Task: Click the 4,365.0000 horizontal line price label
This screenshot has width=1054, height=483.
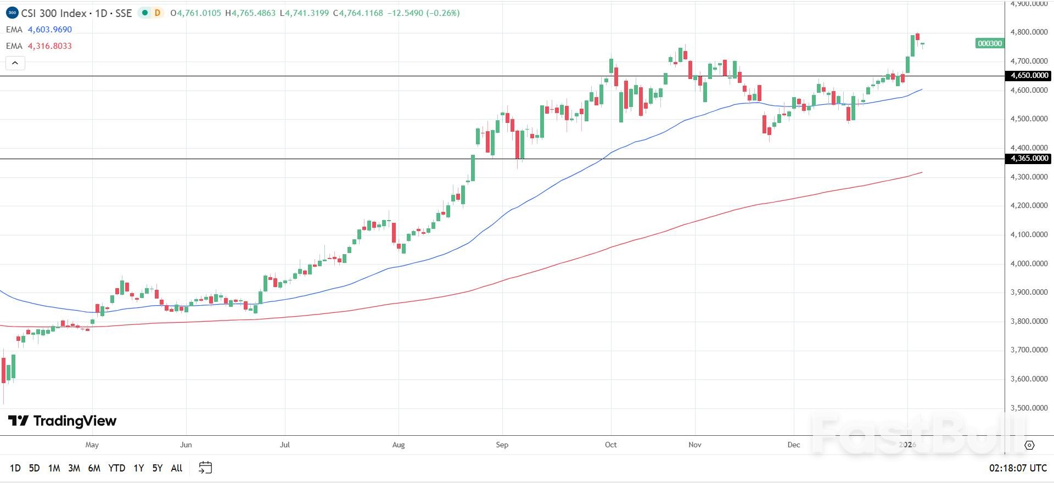Action: point(1029,159)
